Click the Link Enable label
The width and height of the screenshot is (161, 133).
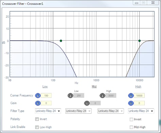[18, 127]
